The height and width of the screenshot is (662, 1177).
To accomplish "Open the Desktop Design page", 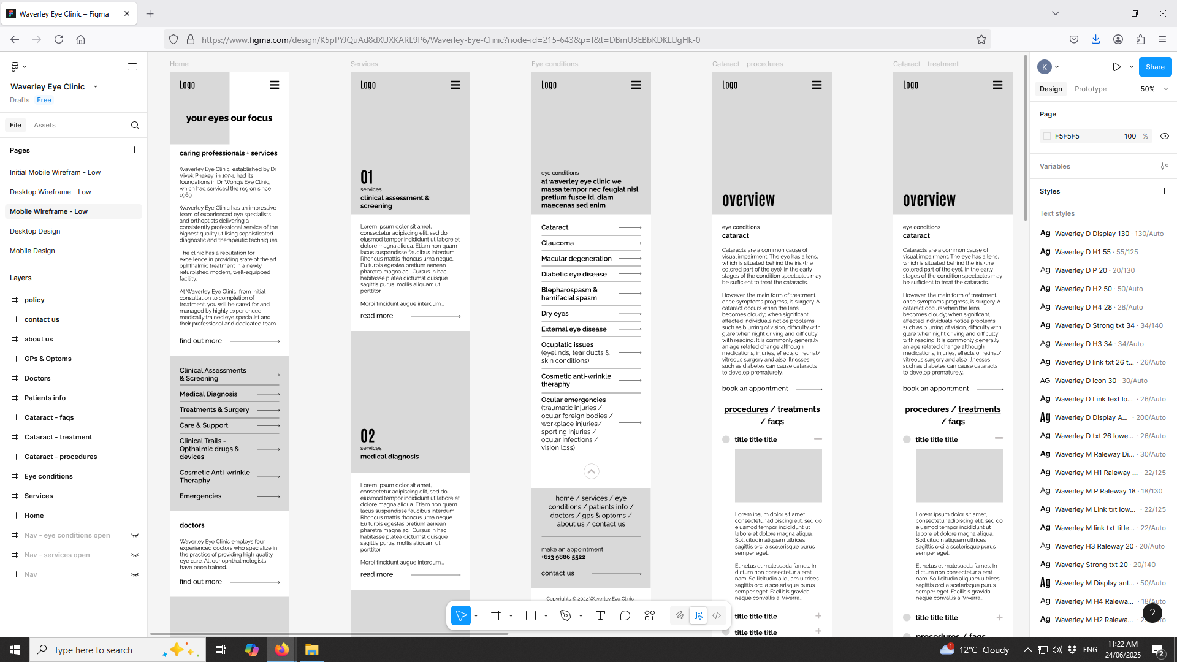I will point(74,231).
